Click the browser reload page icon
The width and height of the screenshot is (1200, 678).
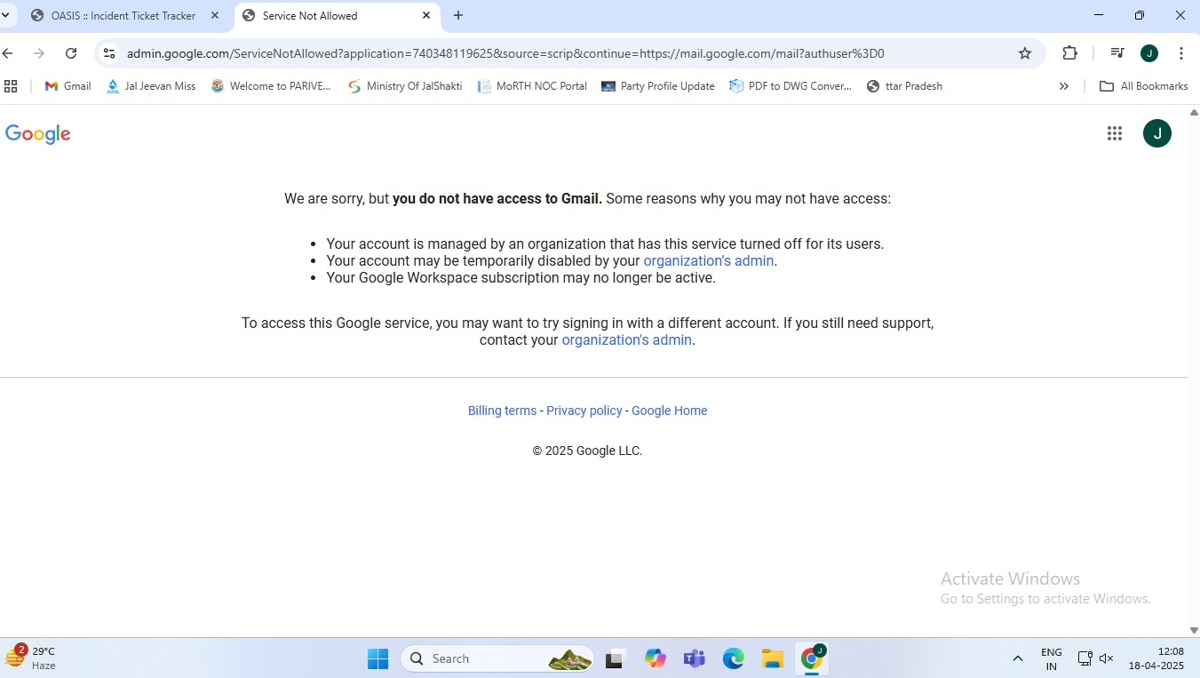[x=71, y=53]
